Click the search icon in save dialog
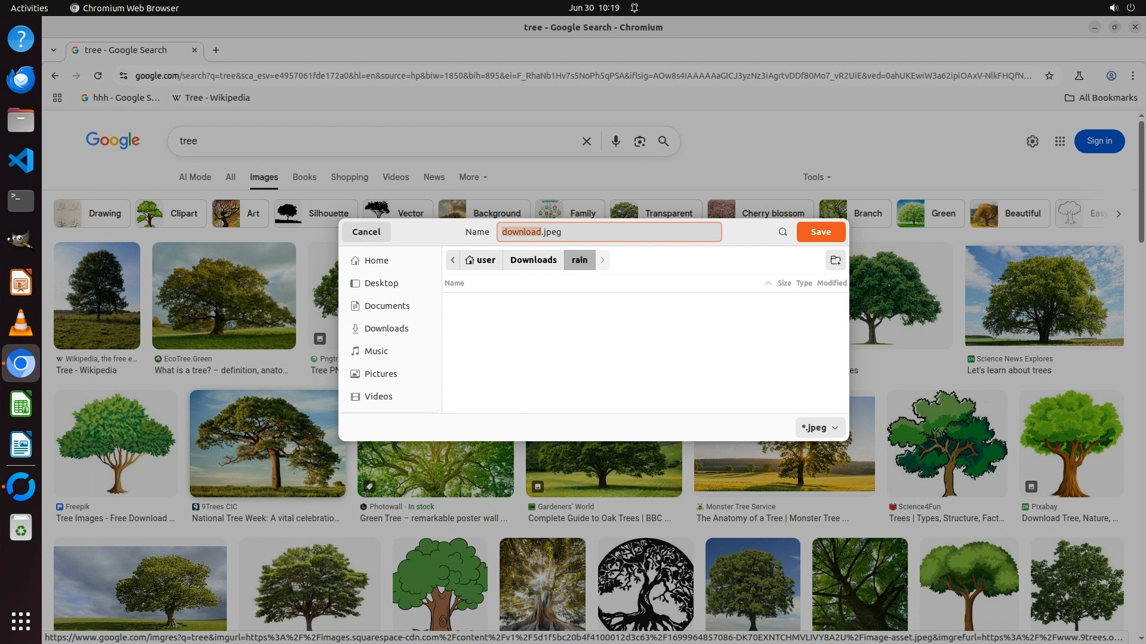Screen dimensions: 1146x644 coord(783,232)
